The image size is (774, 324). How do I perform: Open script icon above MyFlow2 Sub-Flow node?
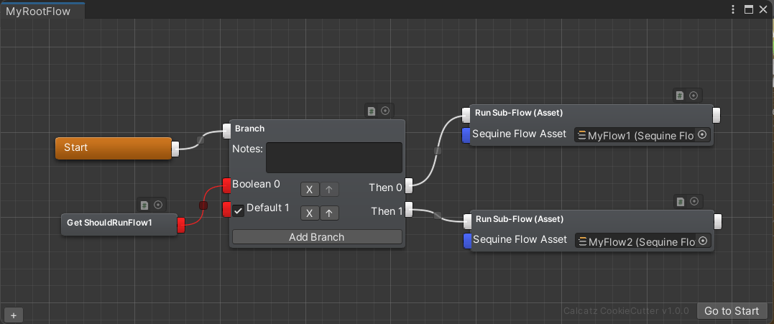pyautogui.click(x=680, y=201)
